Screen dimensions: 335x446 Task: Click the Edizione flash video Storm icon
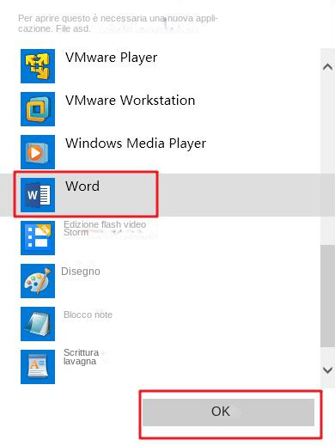pyautogui.click(x=38, y=238)
